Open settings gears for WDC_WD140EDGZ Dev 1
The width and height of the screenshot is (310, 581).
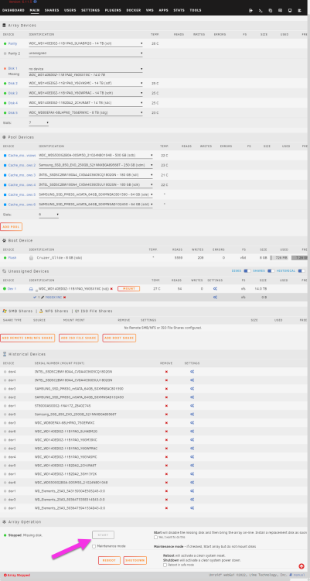click(x=215, y=288)
